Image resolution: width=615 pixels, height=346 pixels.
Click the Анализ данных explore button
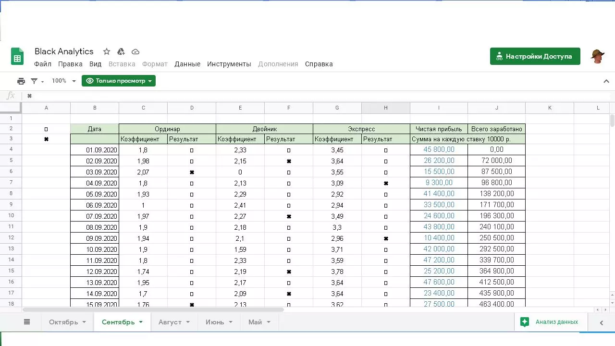[x=551, y=322]
